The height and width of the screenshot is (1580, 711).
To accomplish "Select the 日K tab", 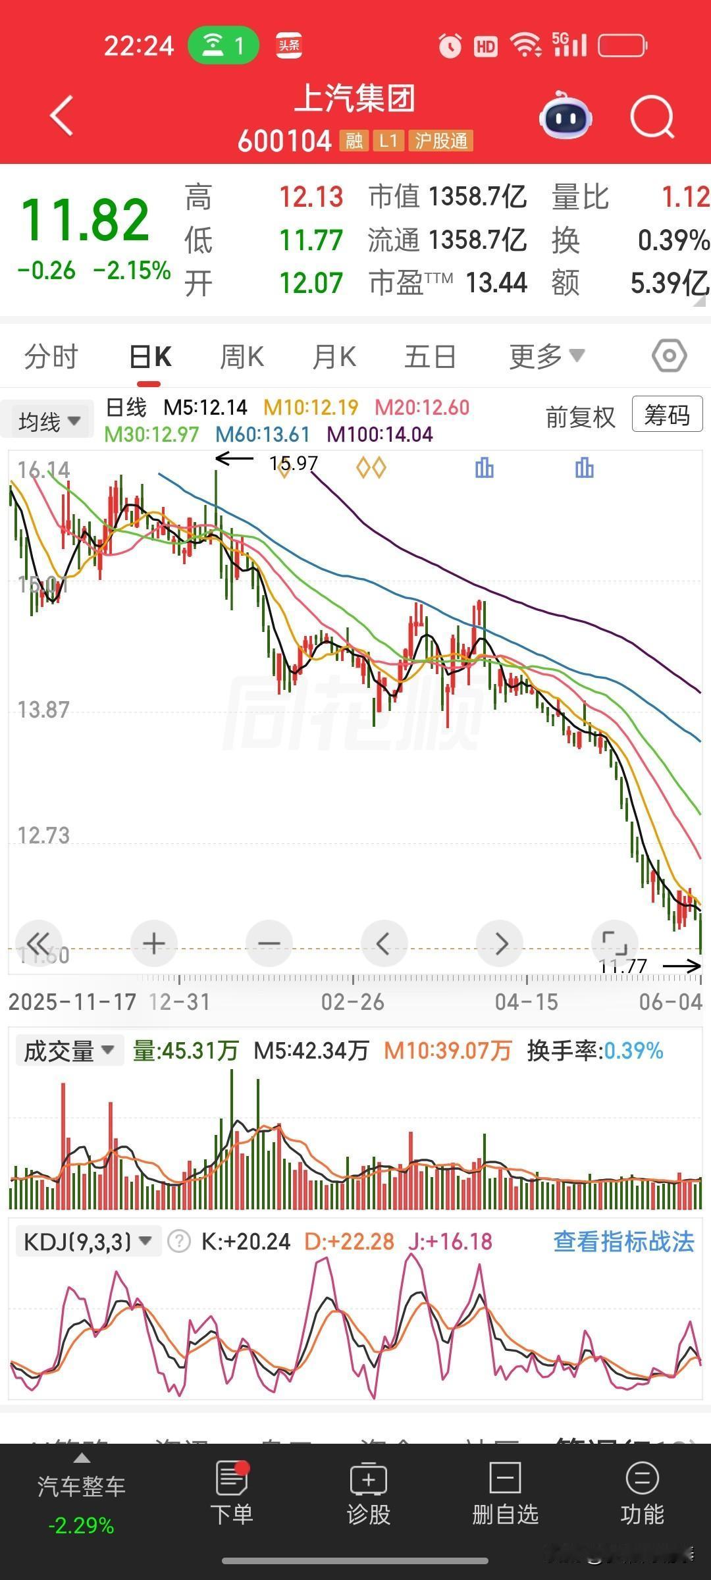I will pos(150,357).
